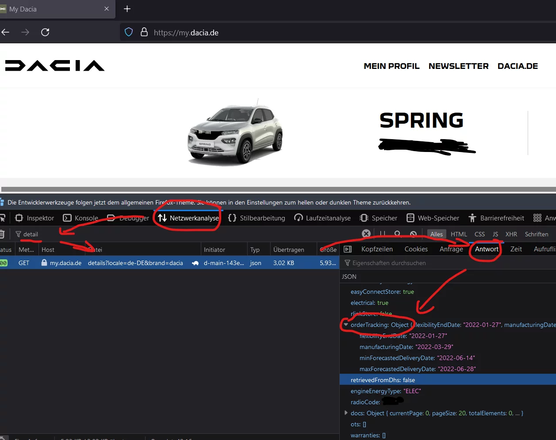Select the retrievedFromDhs: false row

[448, 380]
